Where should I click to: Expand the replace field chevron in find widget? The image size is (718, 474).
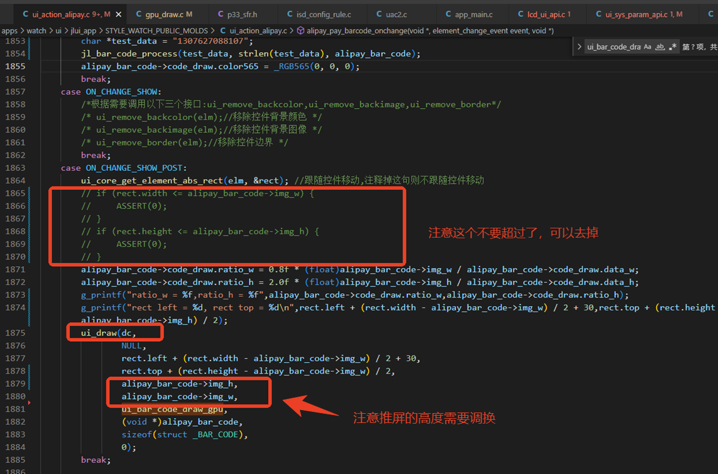coord(579,47)
